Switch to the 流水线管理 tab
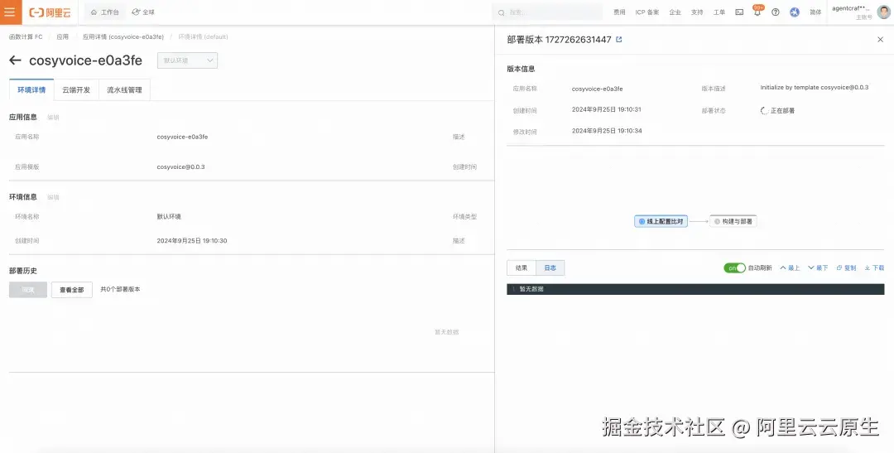The image size is (894, 453). [x=124, y=90]
